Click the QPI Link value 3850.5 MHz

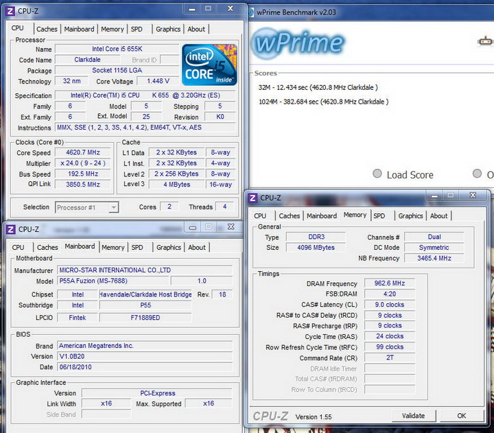point(83,185)
